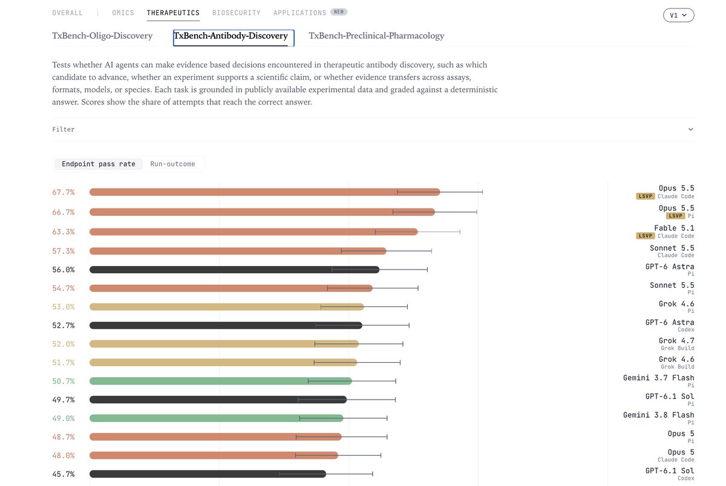Click GPT-6 Astra name above Pi
This screenshot has height=486, width=726.
point(670,267)
